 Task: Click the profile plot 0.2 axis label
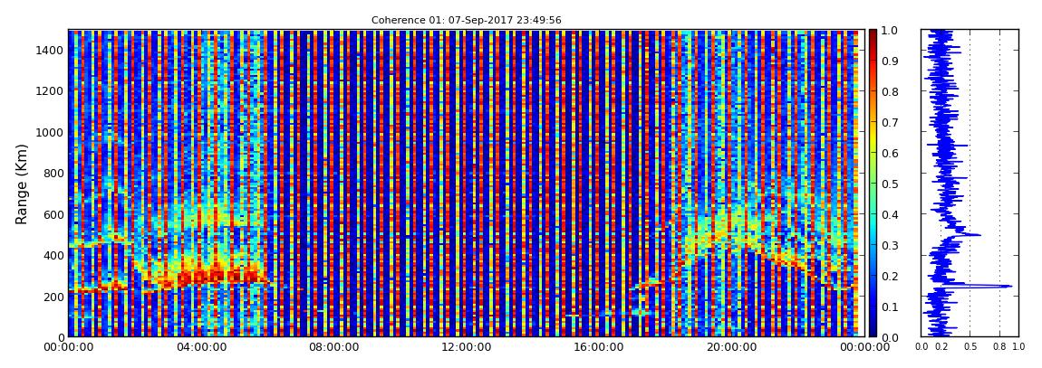941,346
